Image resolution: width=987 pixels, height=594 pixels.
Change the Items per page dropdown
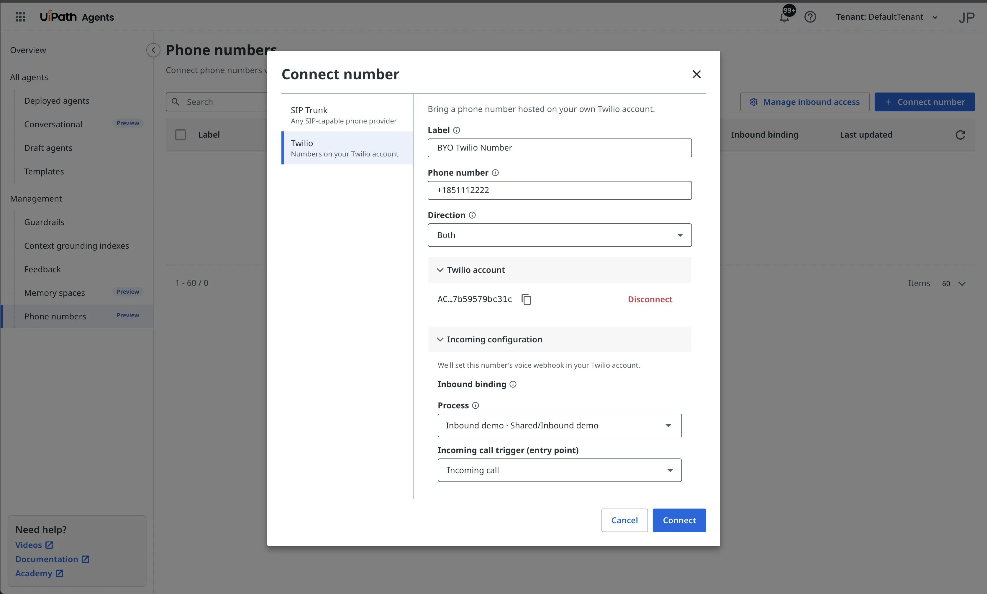pos(953,284)
